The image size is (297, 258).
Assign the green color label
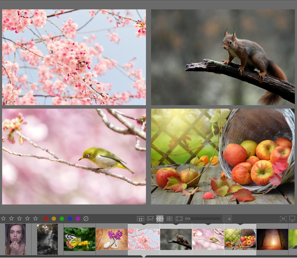click(x=62, y=218)
